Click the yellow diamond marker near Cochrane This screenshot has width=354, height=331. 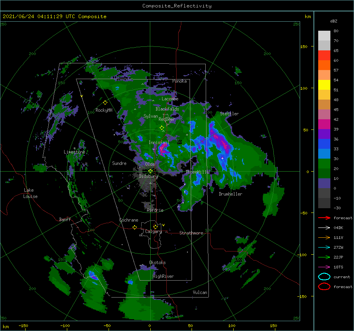click(135, 227)
